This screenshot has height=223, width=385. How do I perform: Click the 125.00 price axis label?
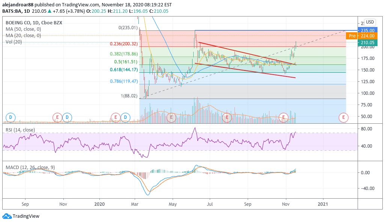point(367,82)
